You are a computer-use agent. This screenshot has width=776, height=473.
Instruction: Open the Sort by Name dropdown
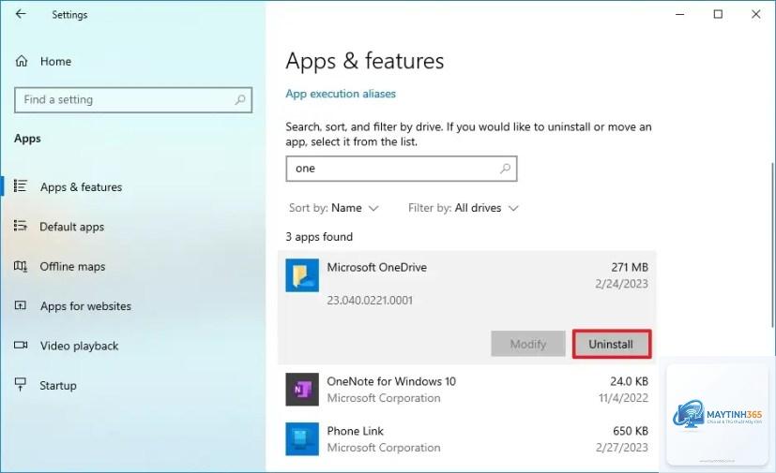pyautogui.click(x=334, y=208)
